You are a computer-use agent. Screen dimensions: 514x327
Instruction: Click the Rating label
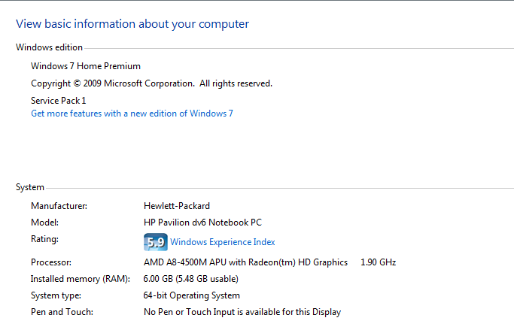pyautogui.click(x=44, y=239)
